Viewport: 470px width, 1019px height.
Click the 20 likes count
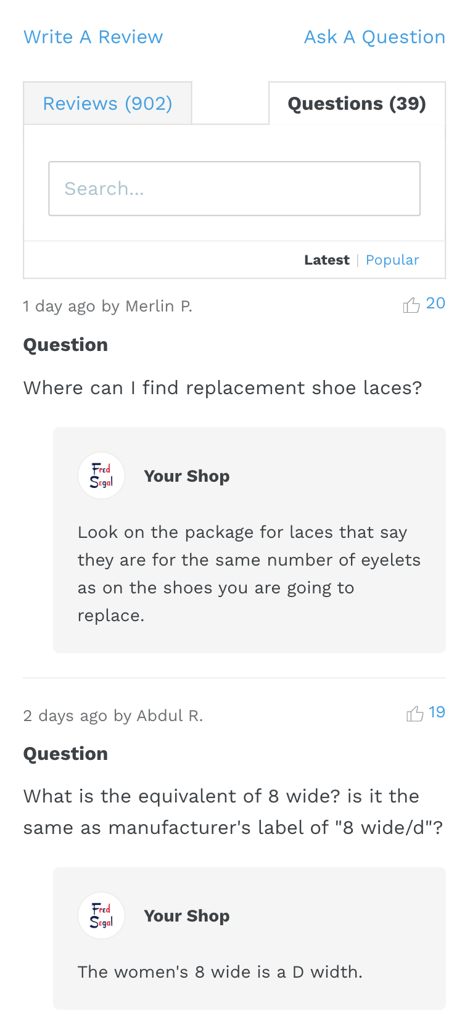435,303
